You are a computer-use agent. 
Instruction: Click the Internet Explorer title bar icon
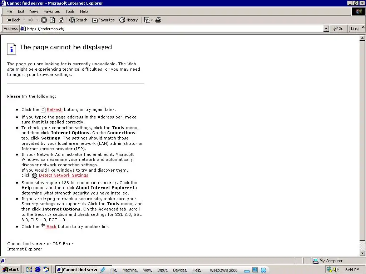[3, 3]
